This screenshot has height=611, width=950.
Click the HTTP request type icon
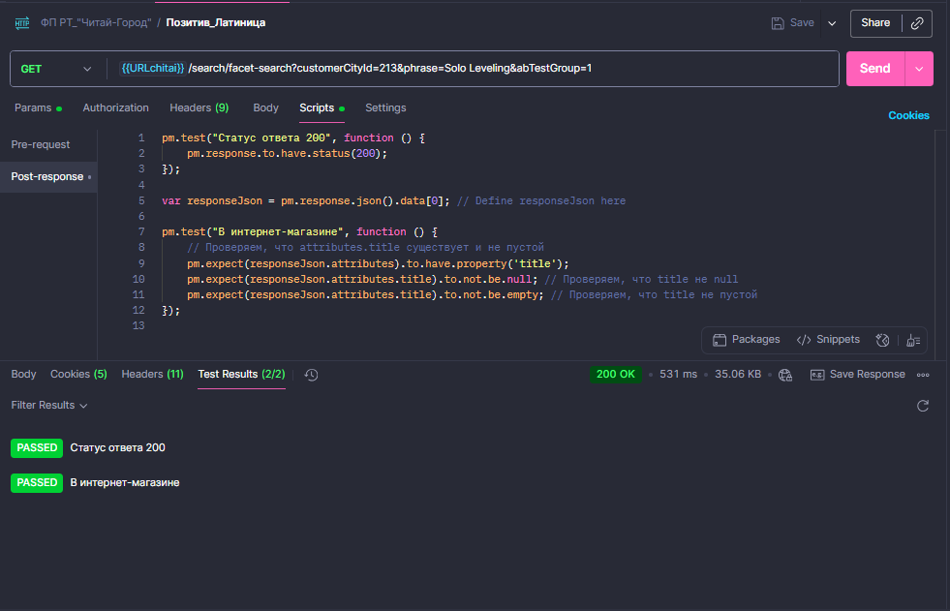point(22,23)
